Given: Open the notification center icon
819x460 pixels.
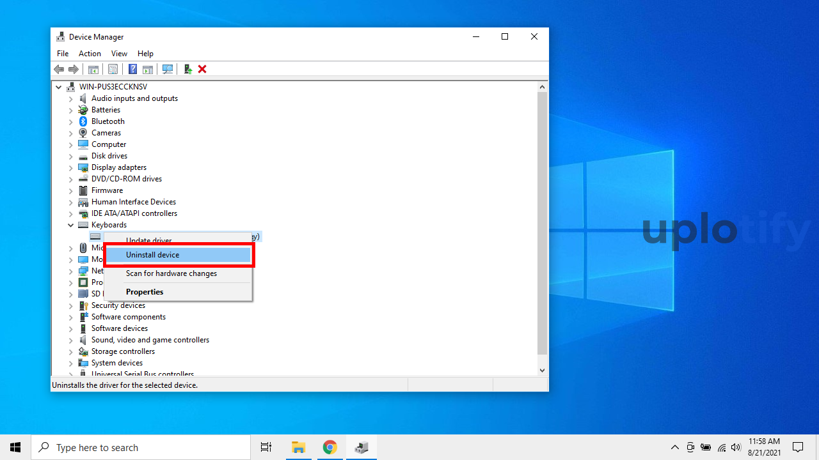Looking at the screenshot, I should (x=798, y=447).
